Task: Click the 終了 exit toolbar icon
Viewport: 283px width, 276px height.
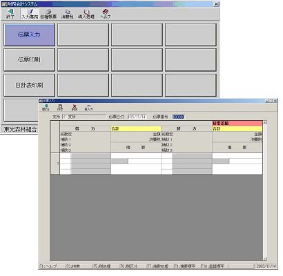Action: pyautogui.click(x=10, y=14)
